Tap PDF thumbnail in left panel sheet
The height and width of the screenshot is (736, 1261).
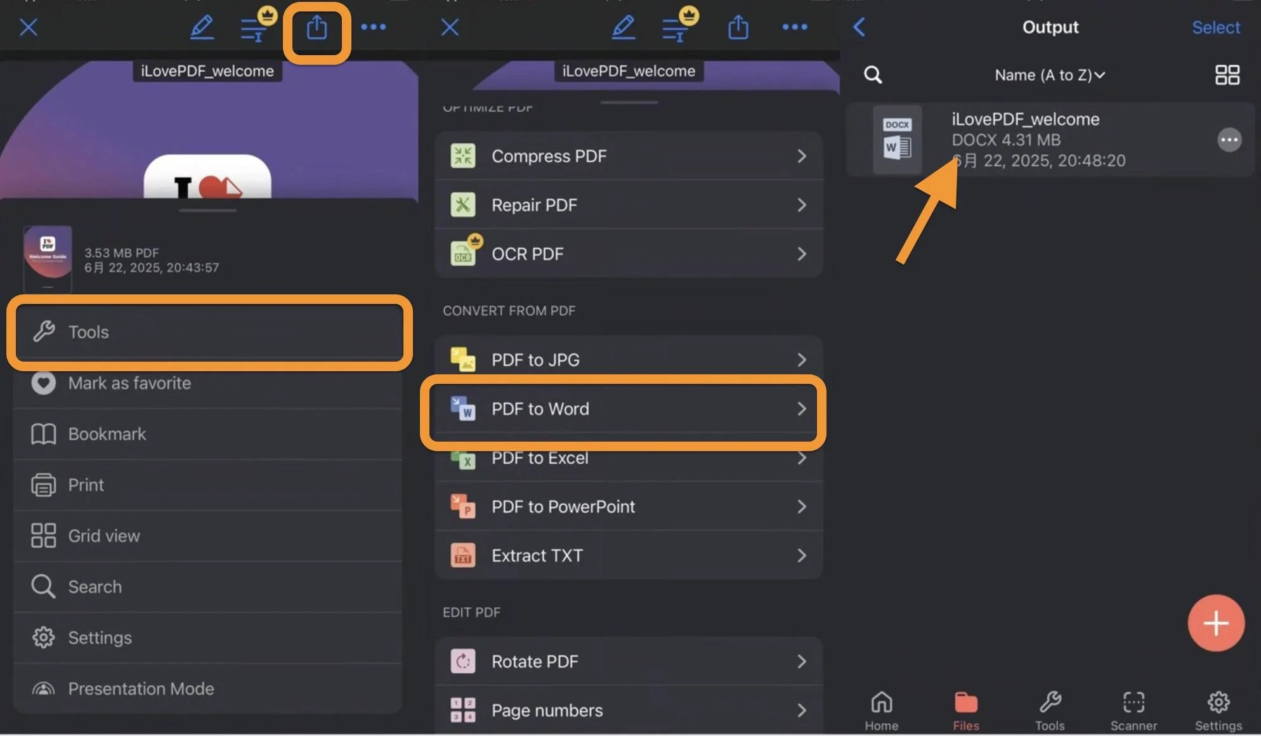click(x=48, y=259)
